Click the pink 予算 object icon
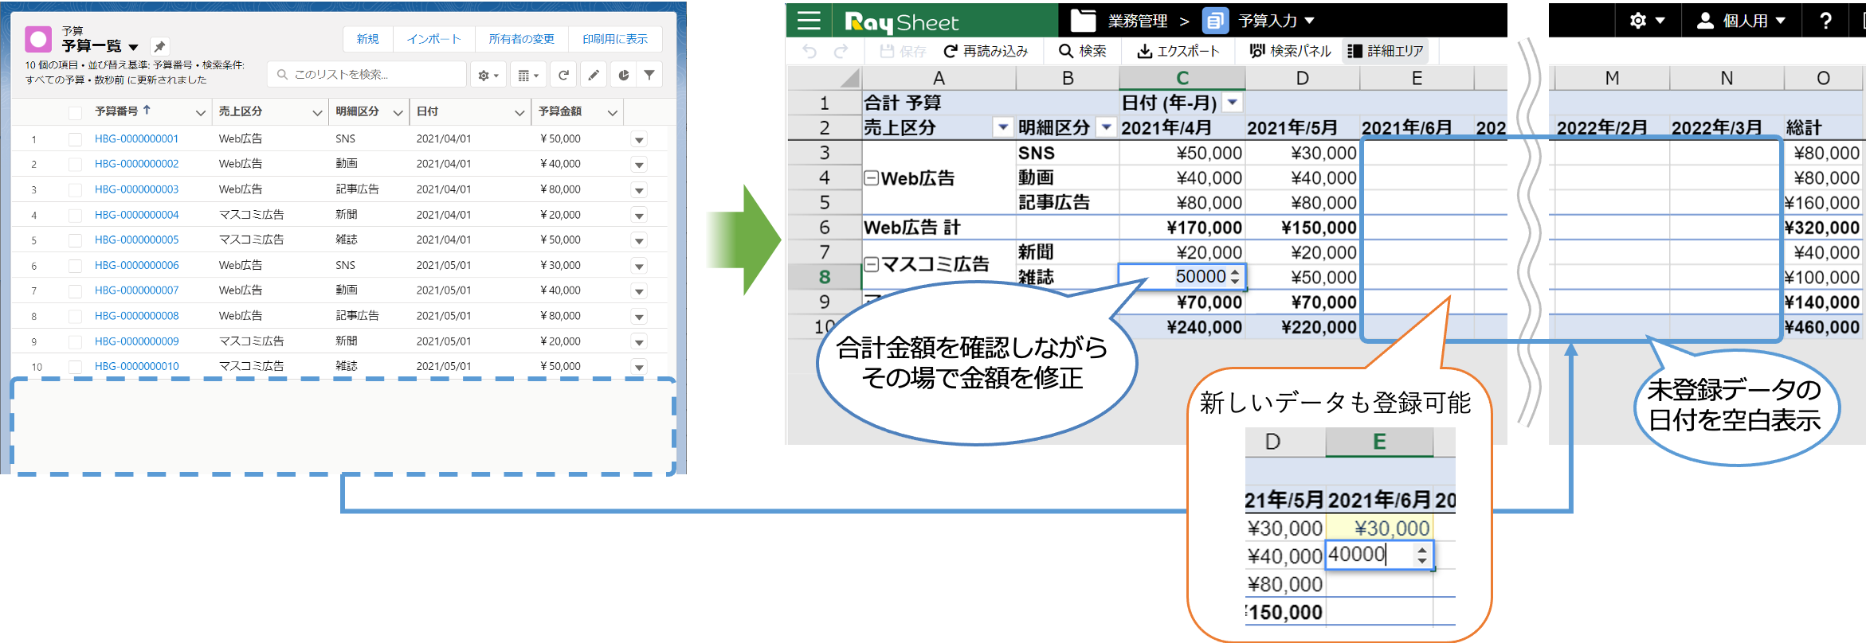The height and width of the screenshot is (643, 1866). [x=38, y=39]
